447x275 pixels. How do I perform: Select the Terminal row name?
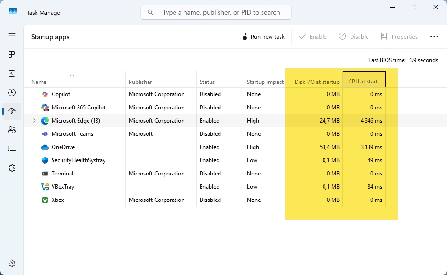(62, 174)
